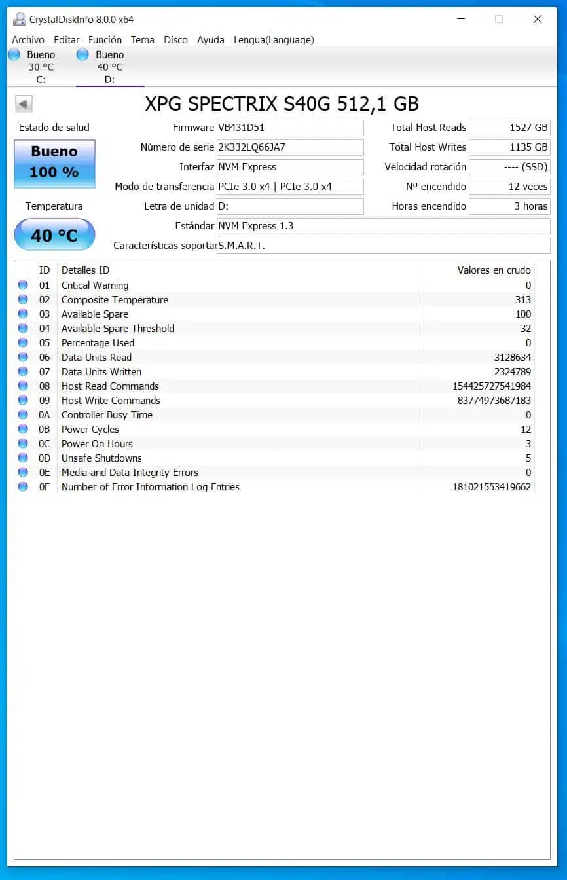The width and height of the screenshot is (567, 880).
Task: Click status orb of Controller Busy Time row
Action: click(23, 414)
